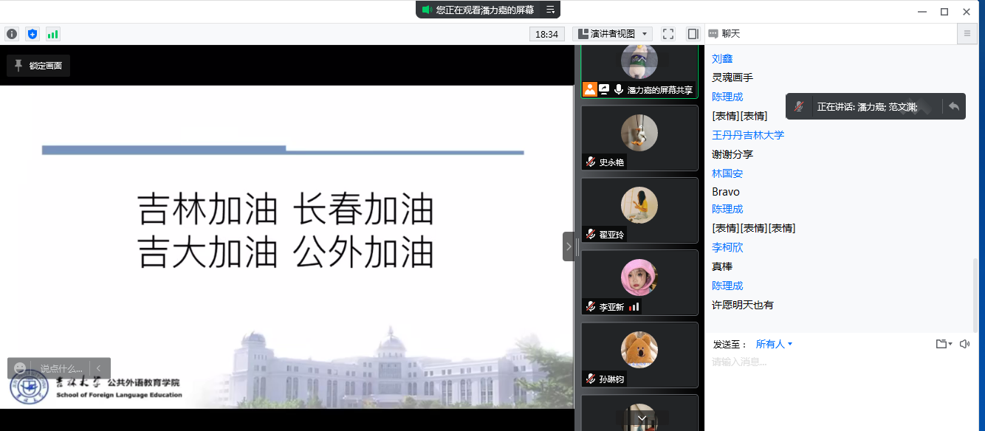Click the chat panel hamburger menu
The image size is (985, 431).
click(967, 34)
